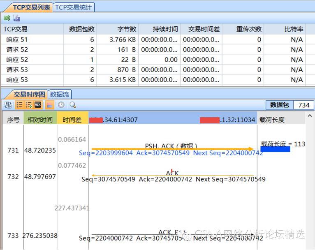Select packet 733 in the timing diagram
The image size is (315, 250).
[x=13, y=235]
